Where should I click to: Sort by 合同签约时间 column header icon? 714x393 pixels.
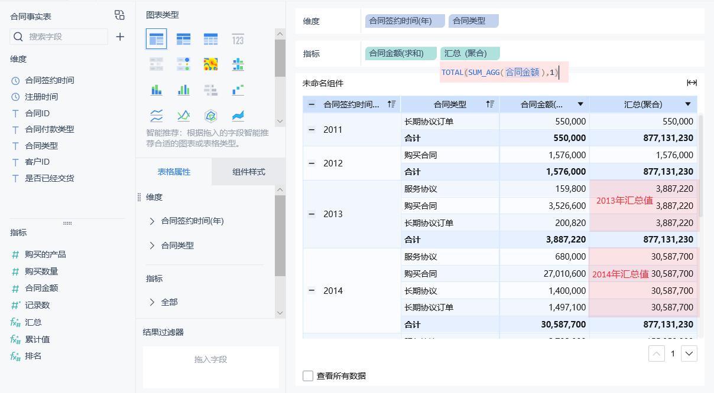tap(391, 104)
